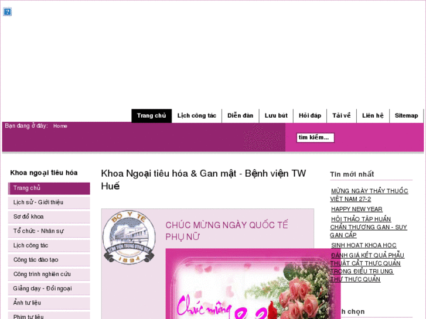Open the Sitemap tab
The height and width of the screenshot is (319, 426).
pos(406,116)
